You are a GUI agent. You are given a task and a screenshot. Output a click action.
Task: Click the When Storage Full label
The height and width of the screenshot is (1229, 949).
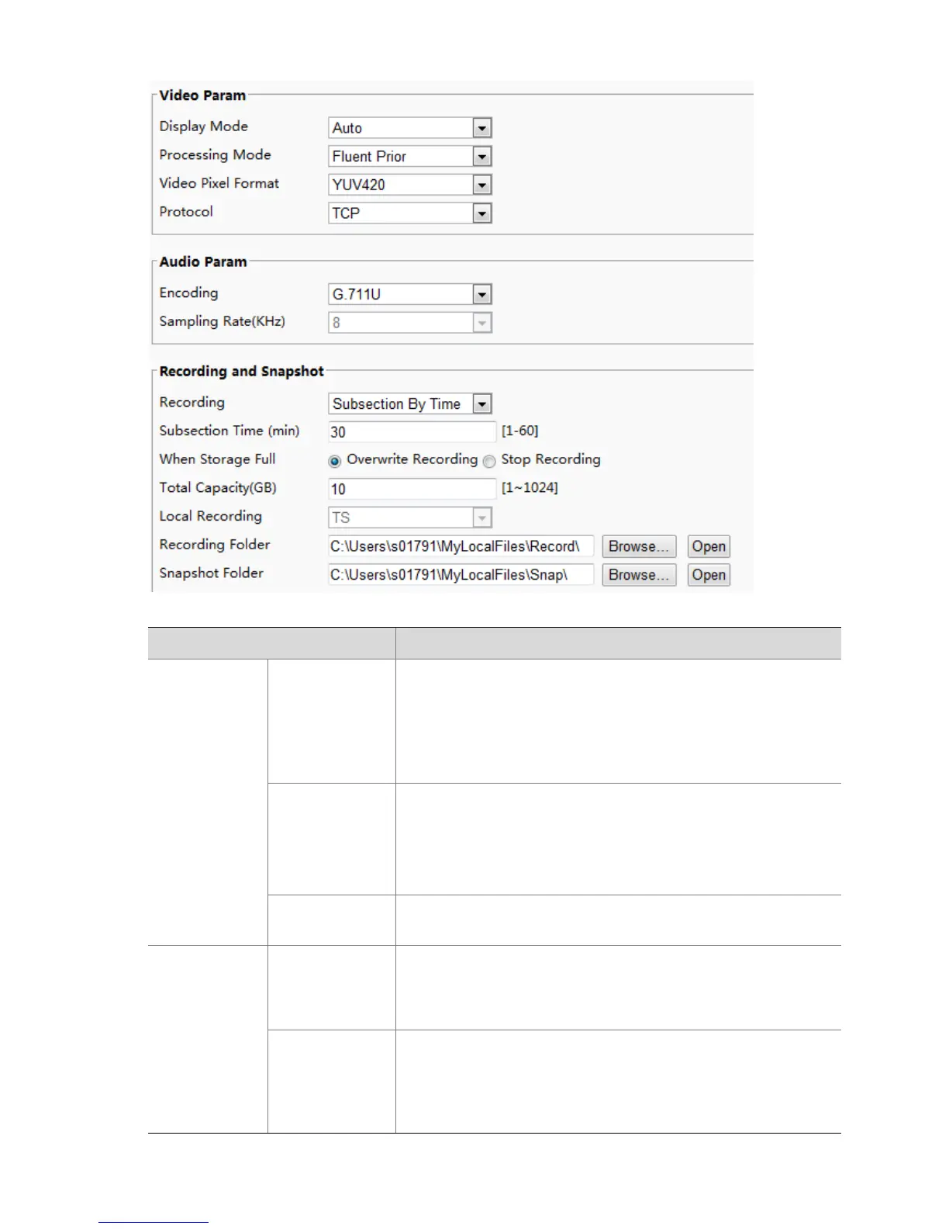click(217, 459)
